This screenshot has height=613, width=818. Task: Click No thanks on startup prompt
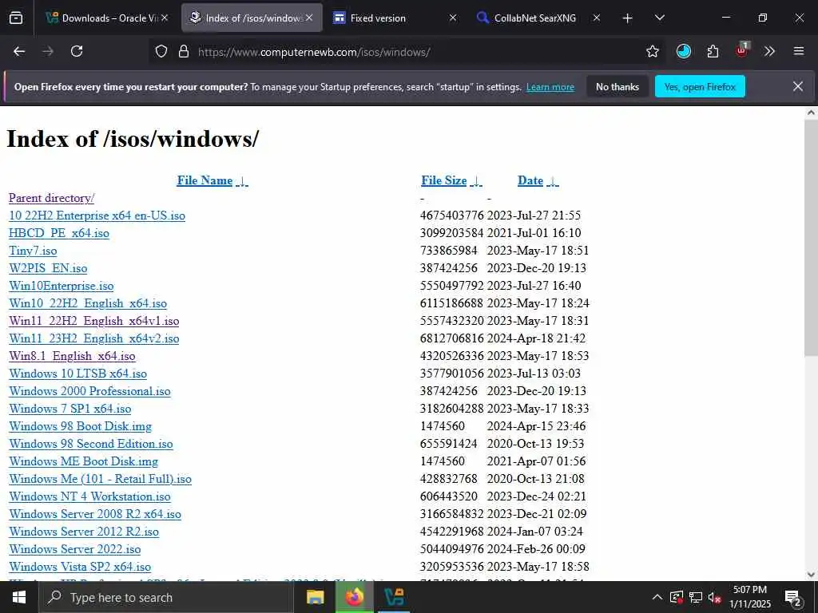pos(617,86)
